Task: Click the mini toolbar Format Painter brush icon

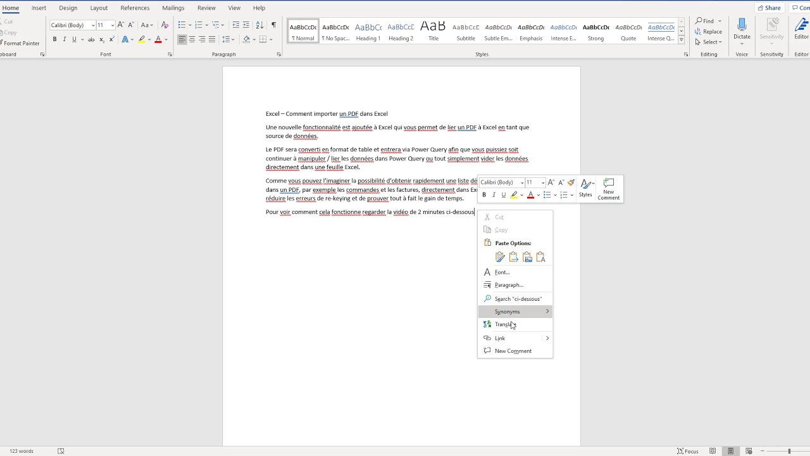Action: pos(571,182)
